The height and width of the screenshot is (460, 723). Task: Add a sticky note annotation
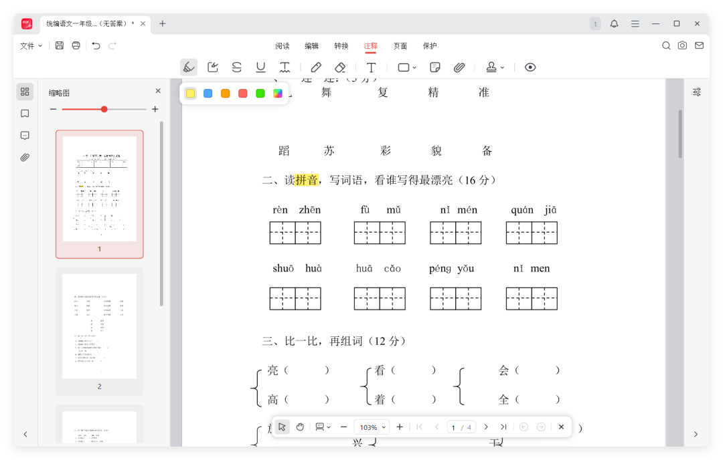click(435, 68)
